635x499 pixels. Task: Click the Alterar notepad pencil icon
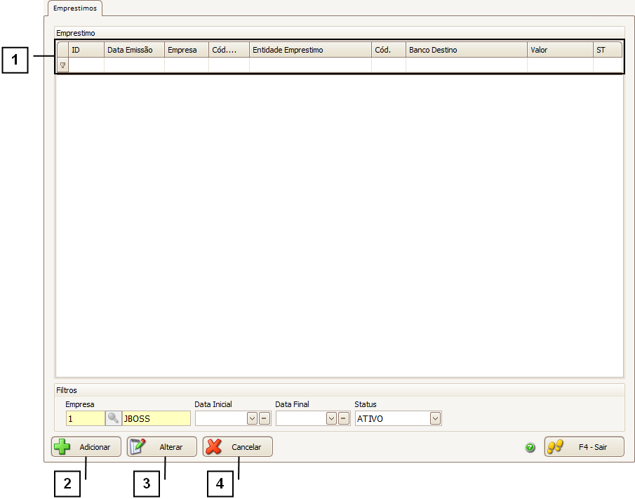click(x=138, y=447)
